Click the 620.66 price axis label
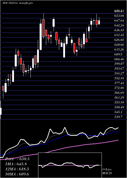The height and width of the screenshot is (178, 127). pyautogui.click(x=119, y=45)
